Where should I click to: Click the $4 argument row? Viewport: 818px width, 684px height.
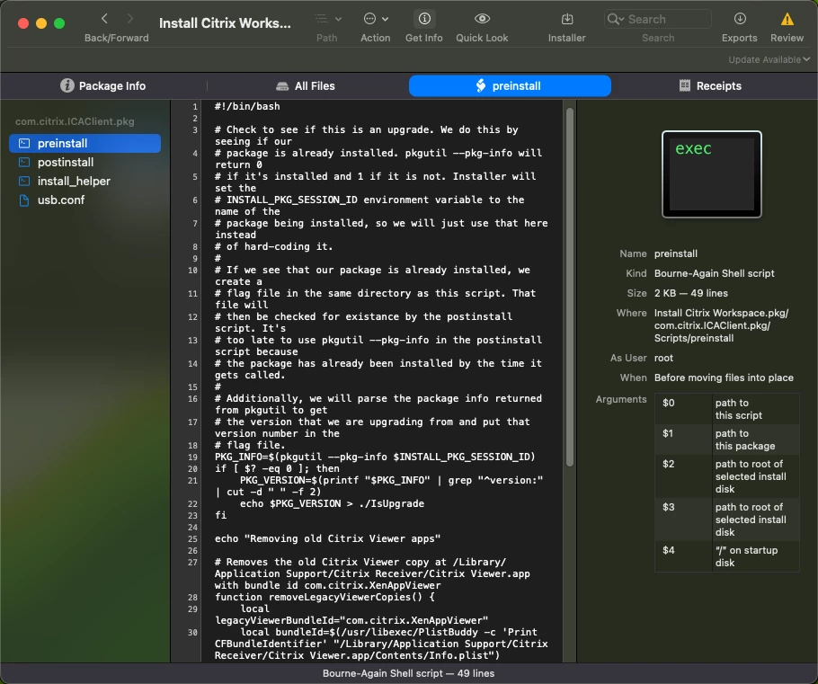(726, 556)
